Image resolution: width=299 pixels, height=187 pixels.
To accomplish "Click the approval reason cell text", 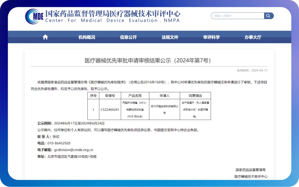I will [195, 109].
